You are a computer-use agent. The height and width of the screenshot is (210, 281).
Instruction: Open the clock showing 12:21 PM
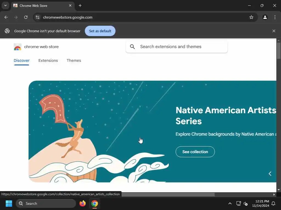[x=261, y=203]
